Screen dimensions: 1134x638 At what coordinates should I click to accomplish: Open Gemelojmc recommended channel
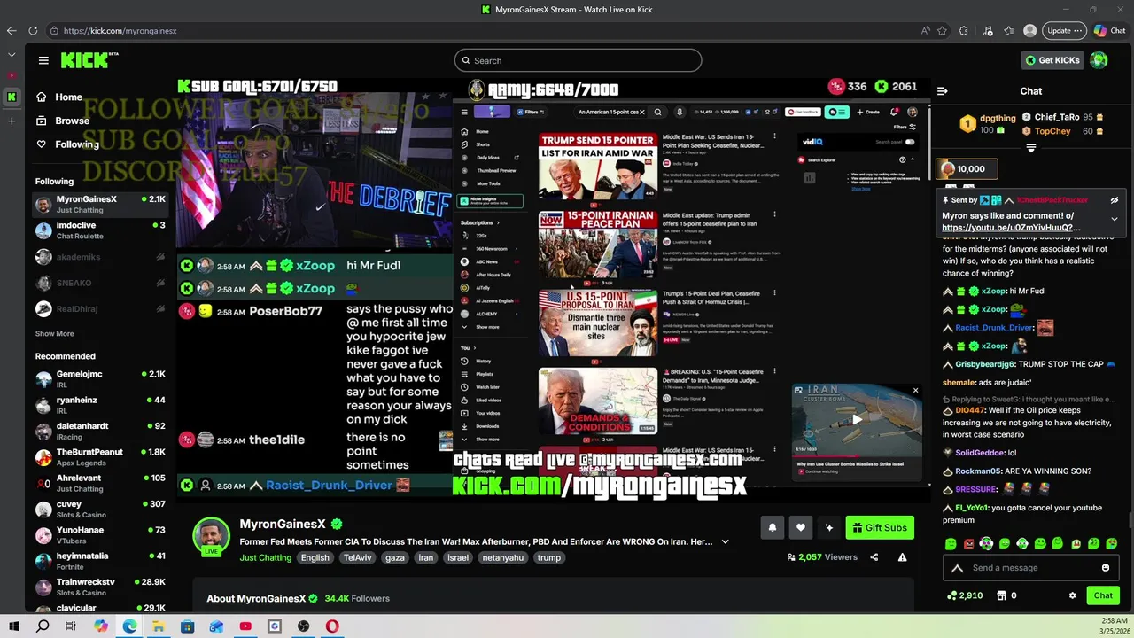click(x=99, y=379)
